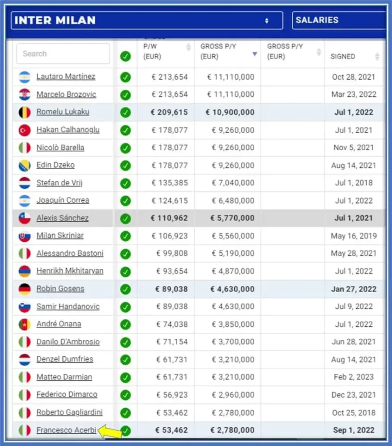Screen dimensions: 392x446
Task: Click Turkey flag beside Hakan Calhanoglu
Action: [x=24, y=130]
